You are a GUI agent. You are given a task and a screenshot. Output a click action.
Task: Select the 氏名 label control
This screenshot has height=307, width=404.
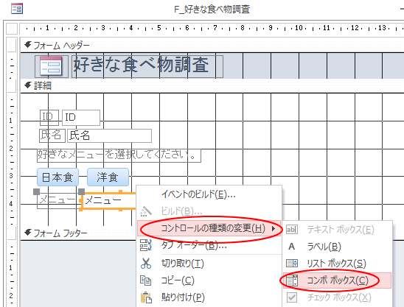point(52,135)
